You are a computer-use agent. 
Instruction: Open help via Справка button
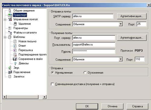pos(137,106)
